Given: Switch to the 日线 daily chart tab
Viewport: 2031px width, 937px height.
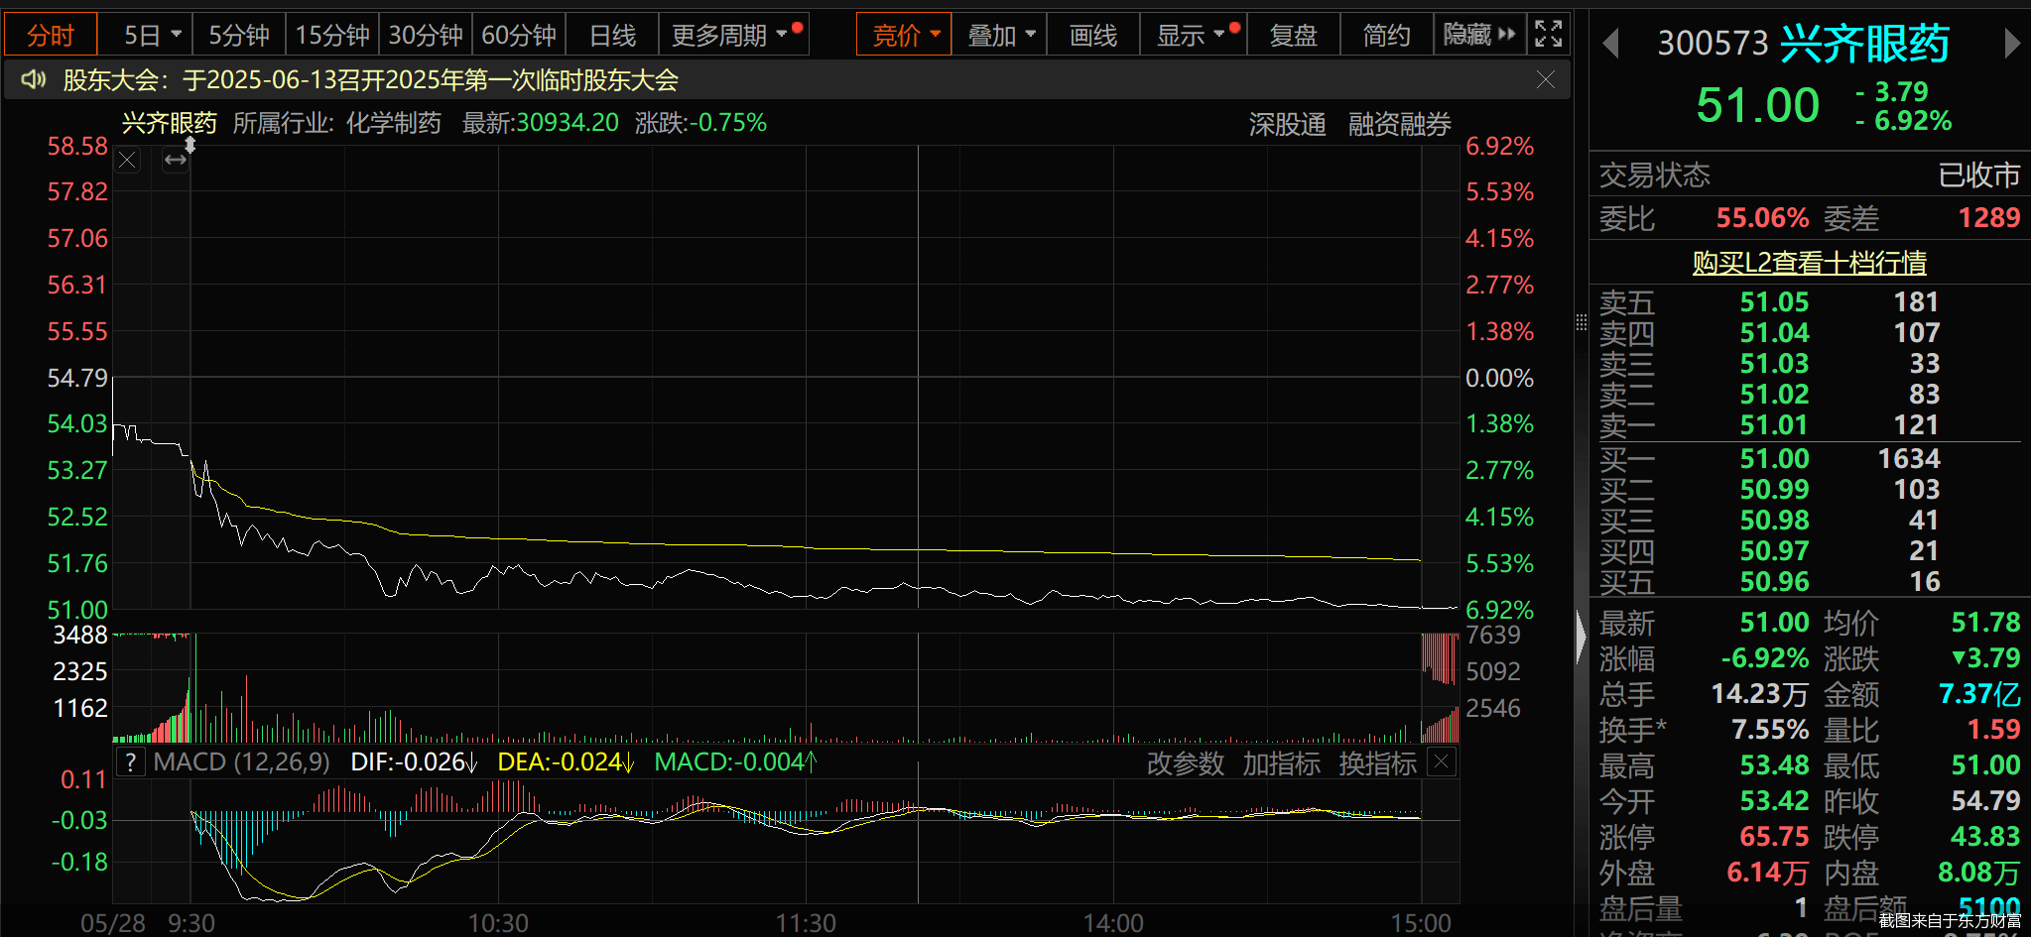Looking at the screenshot, I should (x=612, y=36).
